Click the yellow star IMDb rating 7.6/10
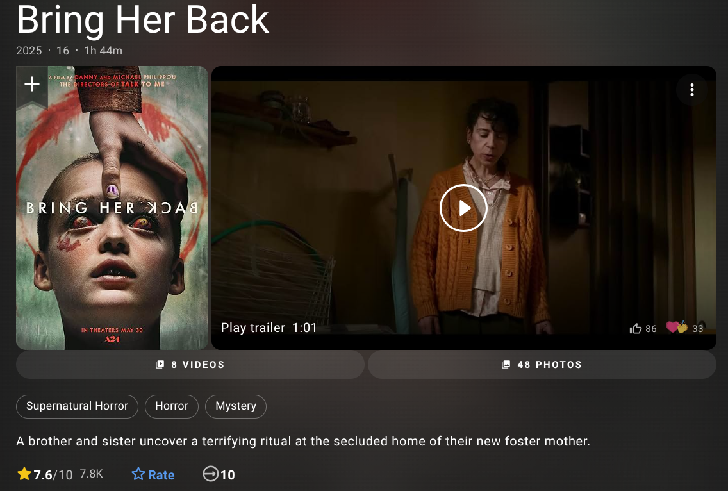 [45, 474]
